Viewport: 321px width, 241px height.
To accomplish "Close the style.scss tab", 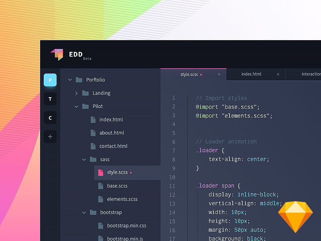I will point(219,74).
